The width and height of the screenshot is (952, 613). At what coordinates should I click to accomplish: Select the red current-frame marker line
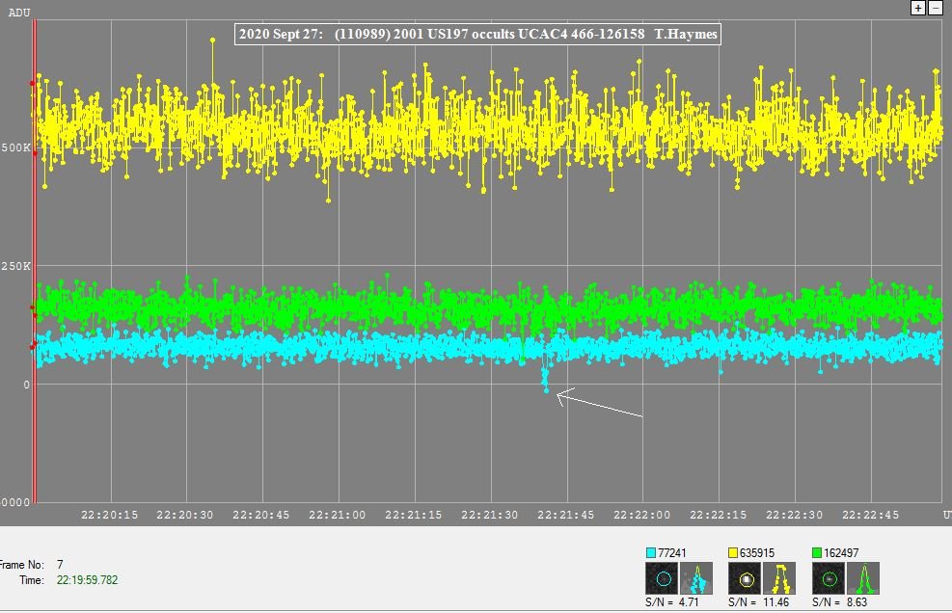tap(35, 260)
